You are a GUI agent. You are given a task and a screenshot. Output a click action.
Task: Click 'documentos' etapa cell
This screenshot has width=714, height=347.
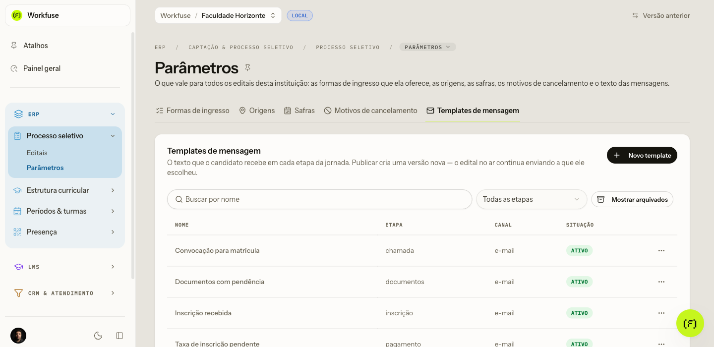(x=405, y=282)
